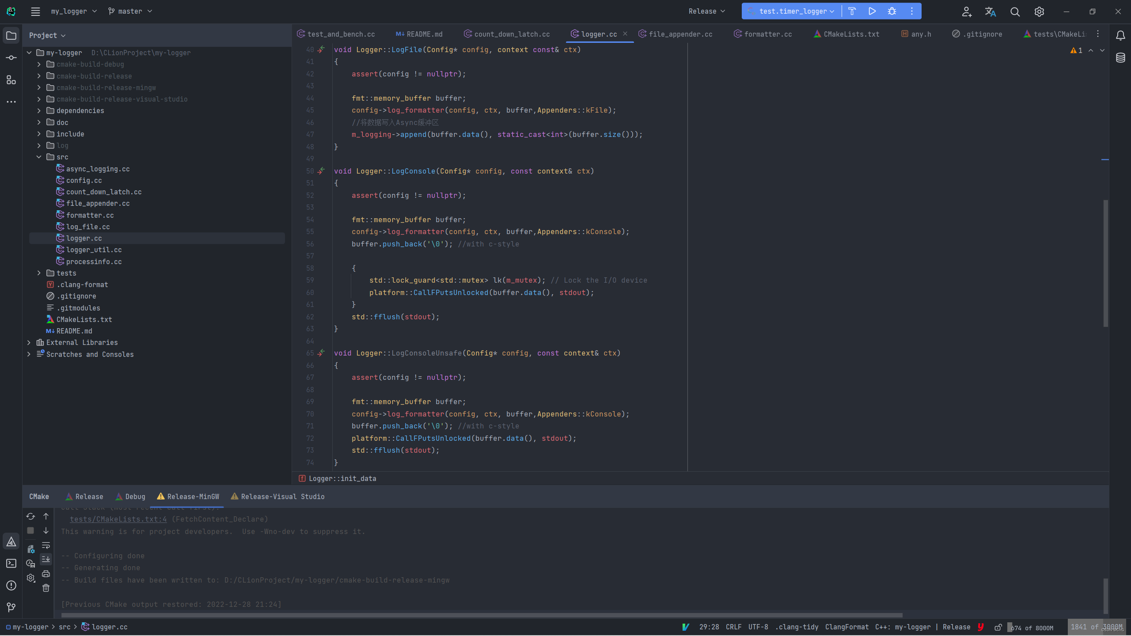Image resolution: width=1131 pixels, height=636 pixels.
Task: Expand the dependencies folder
Action: (39, 111)
